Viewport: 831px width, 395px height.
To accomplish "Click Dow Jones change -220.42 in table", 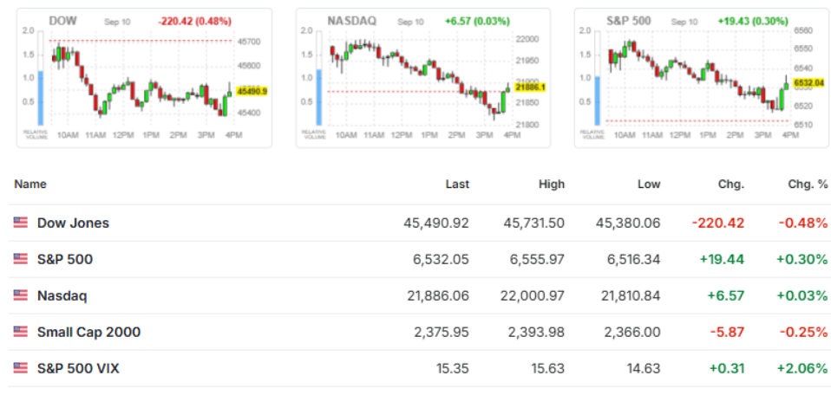I will click(718, 223).
